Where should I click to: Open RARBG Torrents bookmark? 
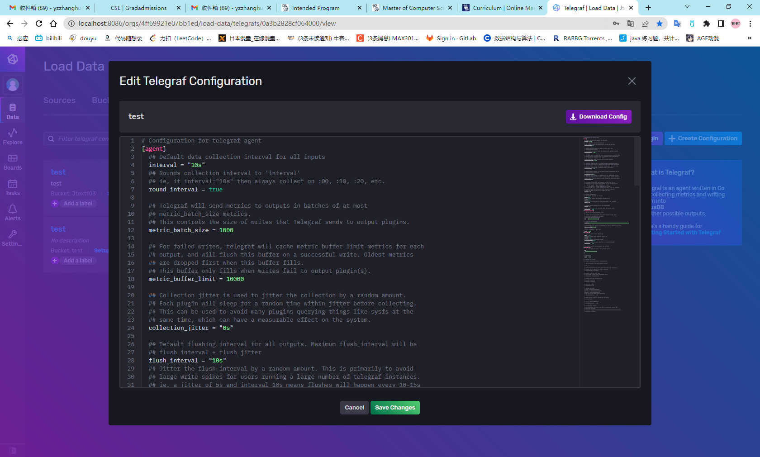point(583,38)
